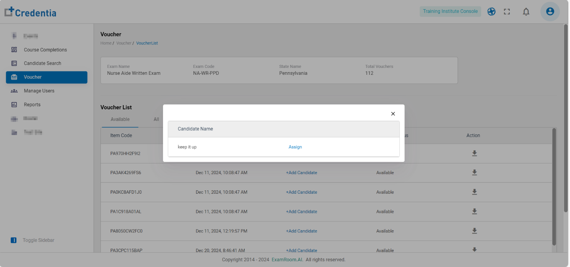Click the Pennsylvania state value
Screen dimensions: 570x267
pos(293,73)
